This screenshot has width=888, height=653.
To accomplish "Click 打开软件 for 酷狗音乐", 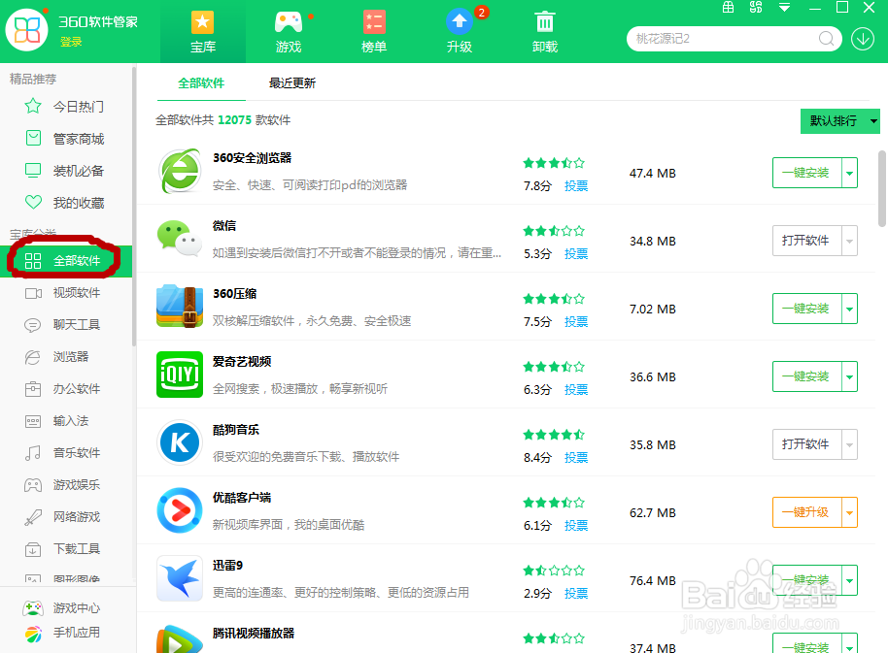I will coord(806,444).
